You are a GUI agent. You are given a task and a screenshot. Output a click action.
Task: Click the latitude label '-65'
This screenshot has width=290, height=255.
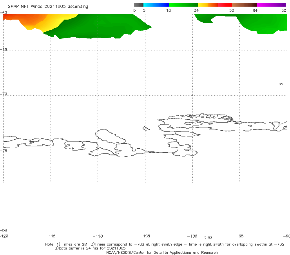pyautogui.click(x=4, y=50)
